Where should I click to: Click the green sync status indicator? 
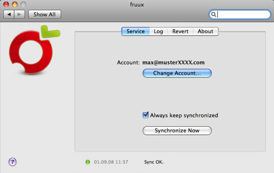click(88, 162)
